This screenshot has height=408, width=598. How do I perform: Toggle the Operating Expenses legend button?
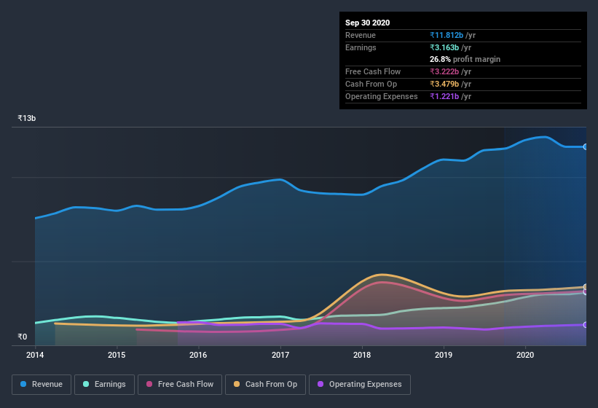(360, 385)
